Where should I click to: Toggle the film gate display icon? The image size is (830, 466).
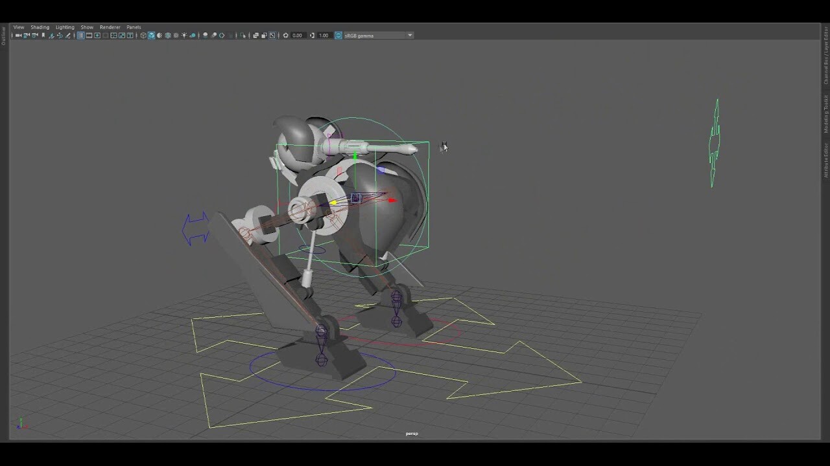(89, 36)
